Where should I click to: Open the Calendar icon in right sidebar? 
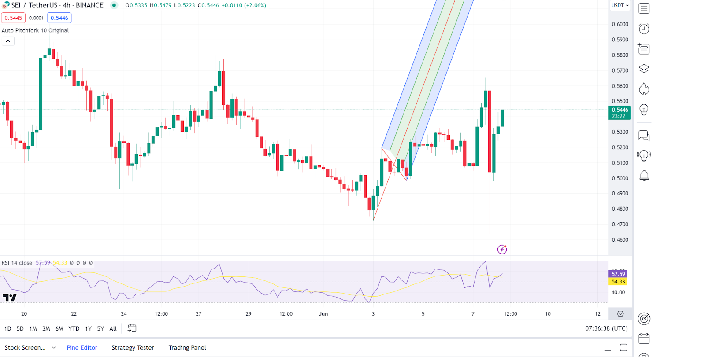[644, 338]
